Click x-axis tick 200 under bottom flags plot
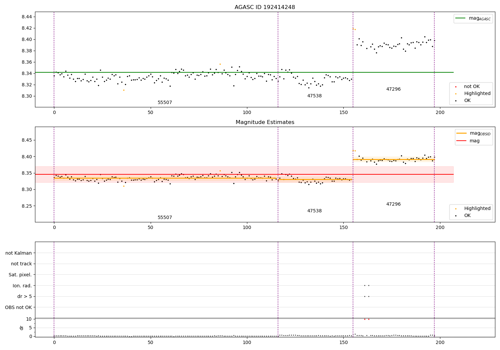 click(440, 342)
